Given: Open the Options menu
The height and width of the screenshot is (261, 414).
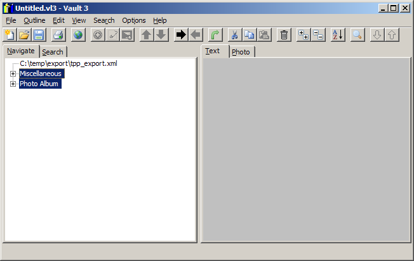Looking at the screenshot, I should pos(133,20).
